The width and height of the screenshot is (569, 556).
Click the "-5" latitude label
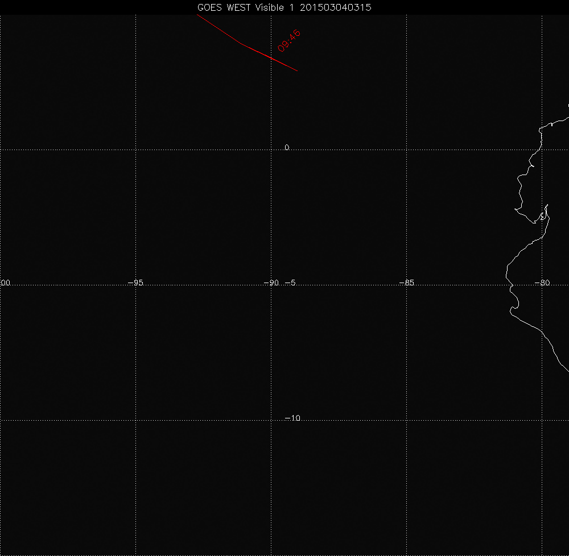289,283
